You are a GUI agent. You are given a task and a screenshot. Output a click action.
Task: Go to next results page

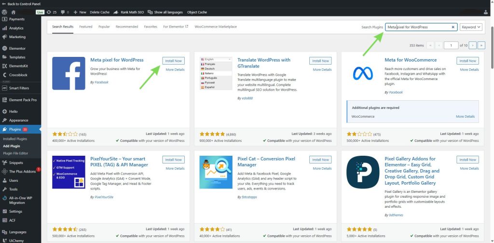pos(472,45)
